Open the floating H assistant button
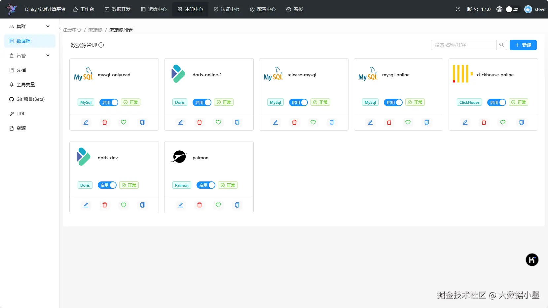This screenshot has width=548, height=308. click(x=532, y=260)
